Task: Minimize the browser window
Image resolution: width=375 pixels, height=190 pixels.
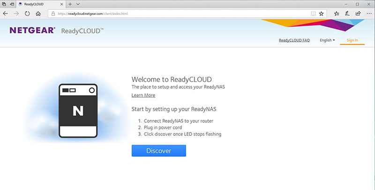Action: 346,4
